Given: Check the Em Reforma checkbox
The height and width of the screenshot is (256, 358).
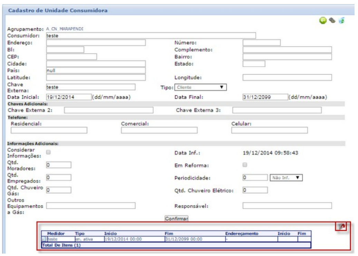Looking at the screenshot, I should pyautogui.click(x=245, y=165).
